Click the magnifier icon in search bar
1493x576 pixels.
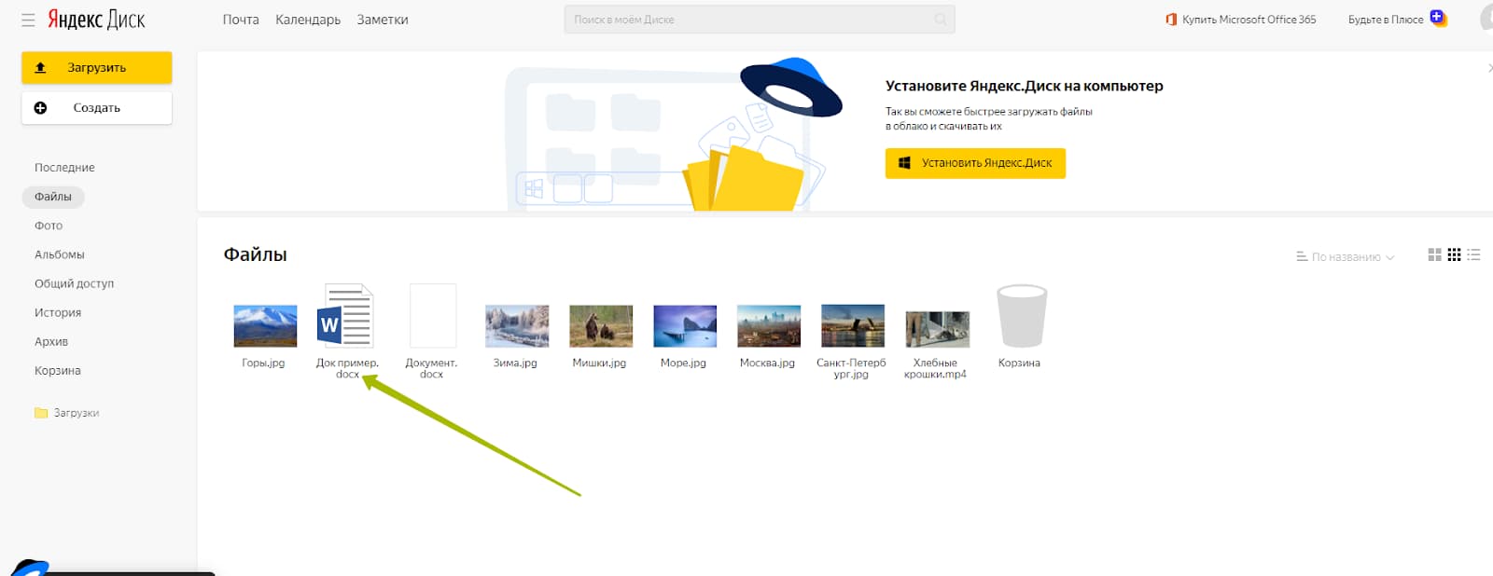[940, 20]
